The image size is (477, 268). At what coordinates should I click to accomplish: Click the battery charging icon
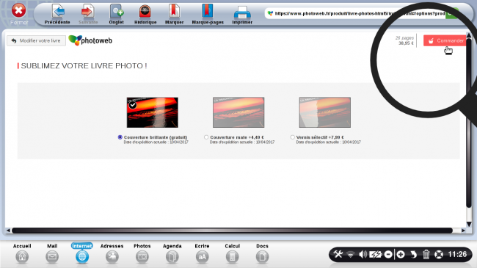tap(376, 254)
